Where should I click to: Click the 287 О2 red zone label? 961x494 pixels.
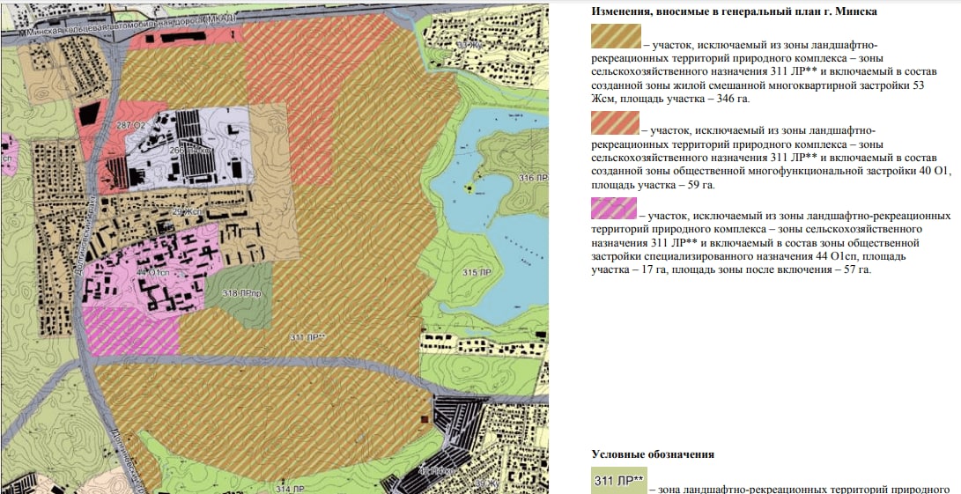pos(130,125)
